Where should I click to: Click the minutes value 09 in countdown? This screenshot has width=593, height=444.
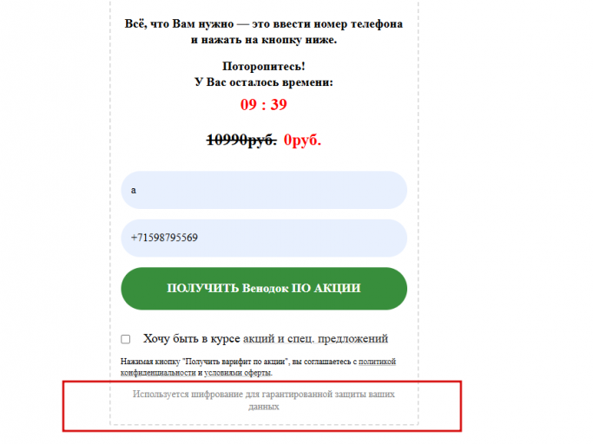point(248,105)
